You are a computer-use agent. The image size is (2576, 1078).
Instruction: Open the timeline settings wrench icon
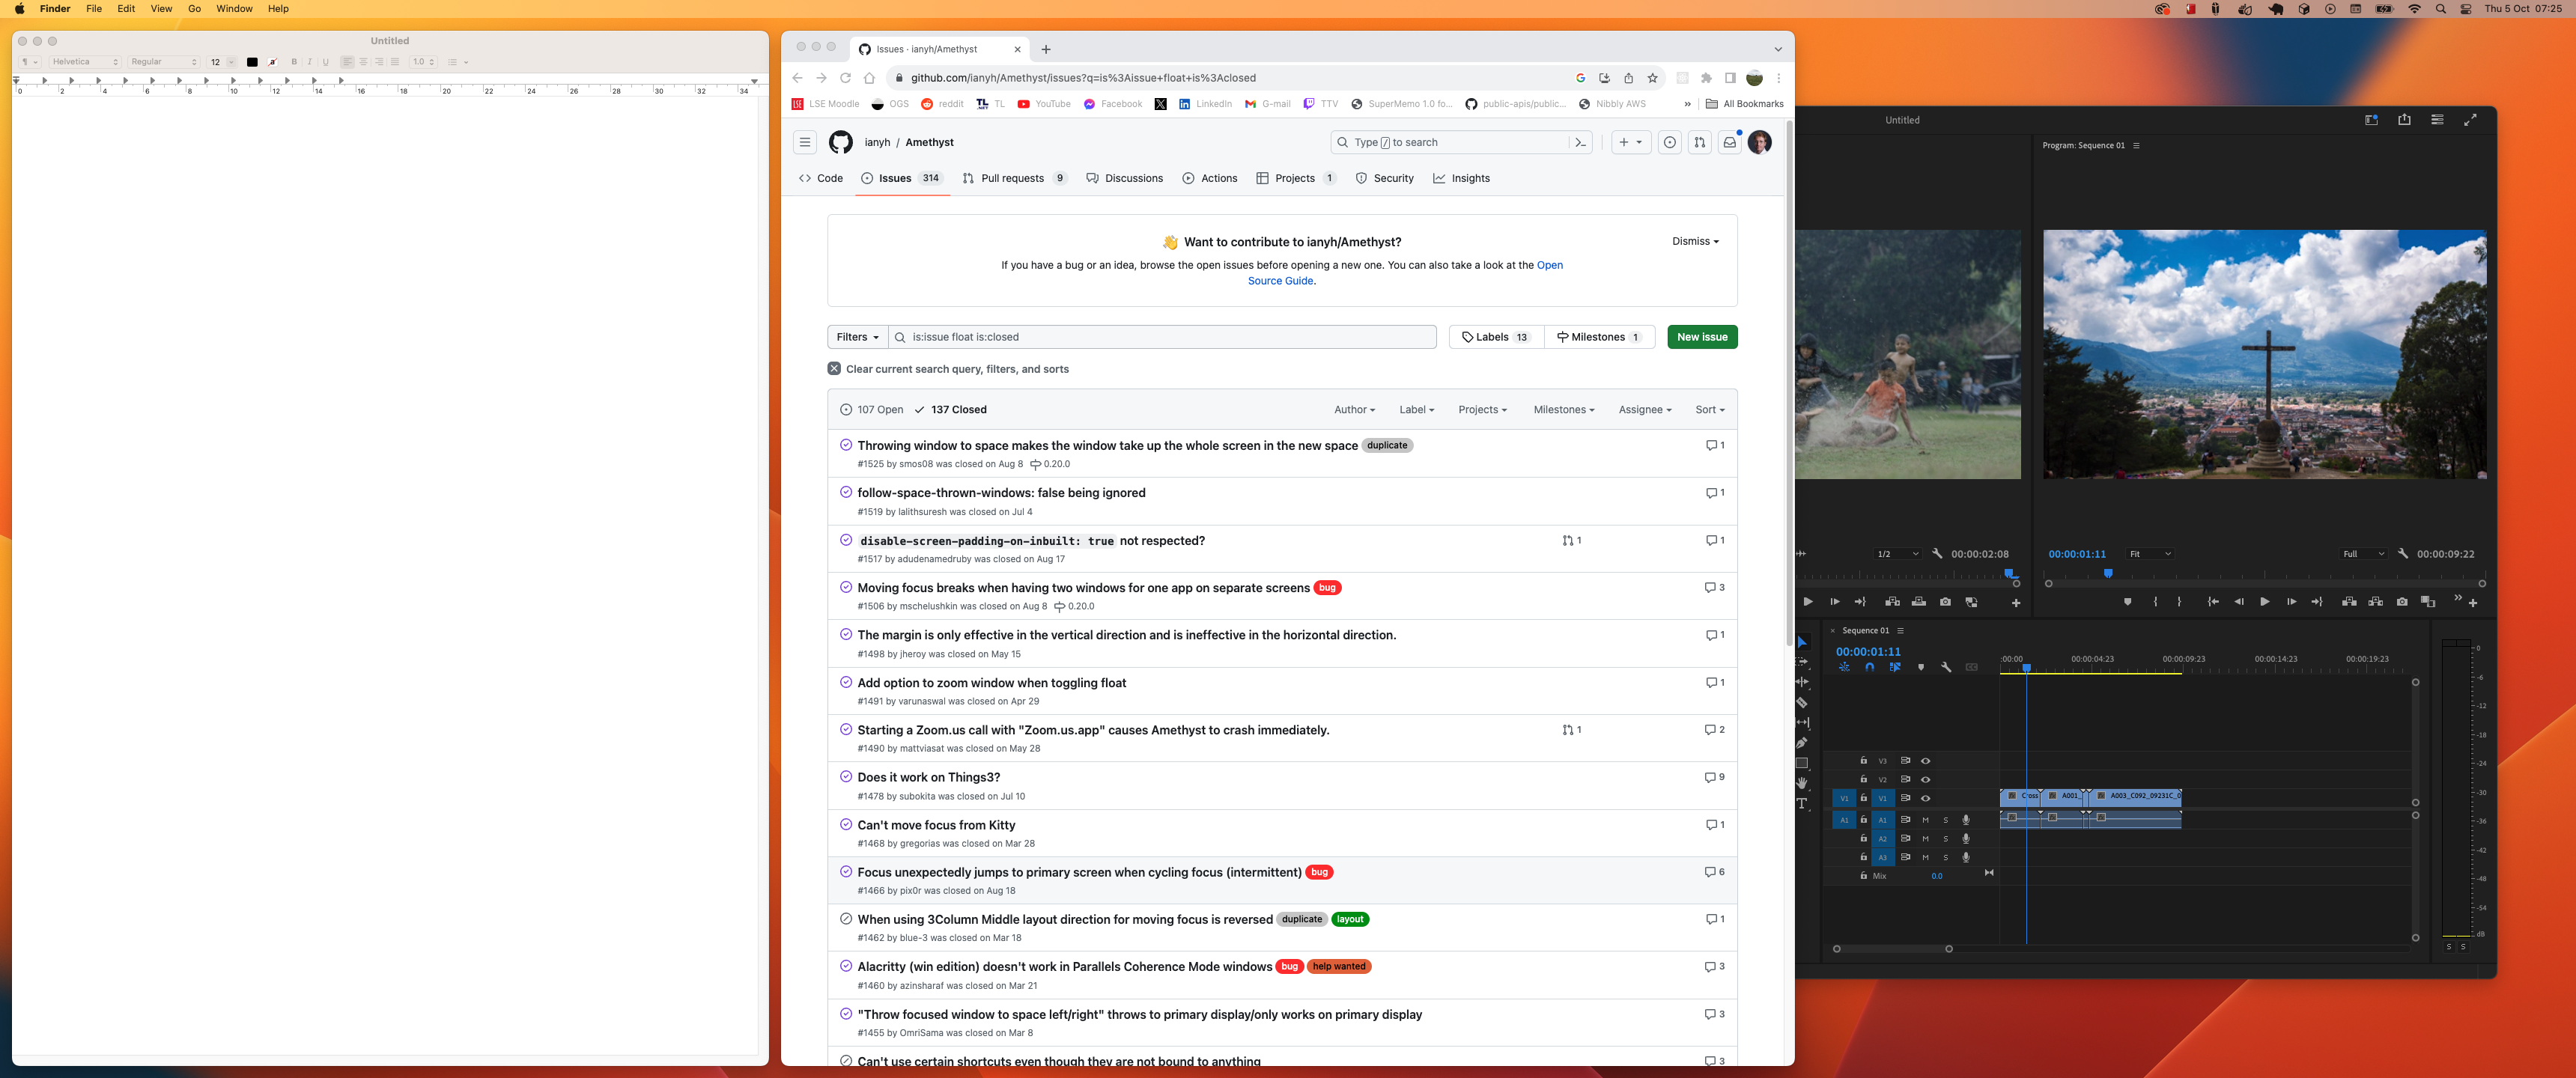pyautogui.click(x=1947, y=667)
